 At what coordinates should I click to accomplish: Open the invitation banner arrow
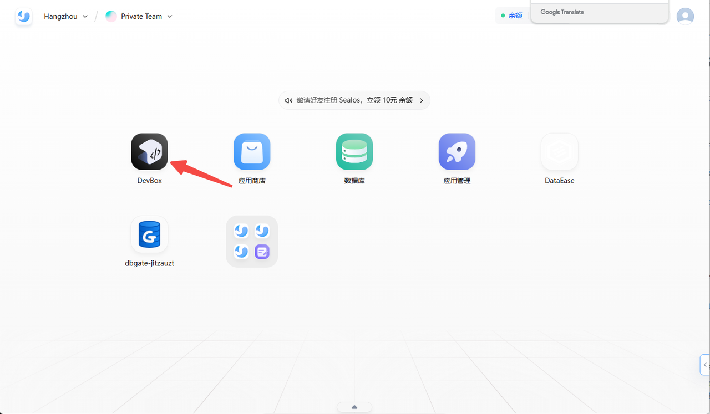point(421,100)
